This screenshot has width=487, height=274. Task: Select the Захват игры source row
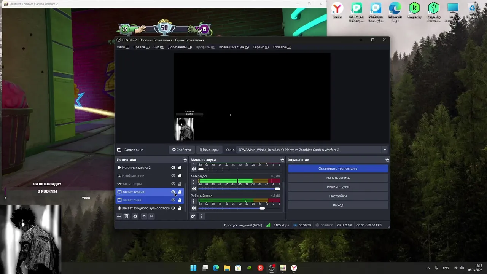(150, 184)
